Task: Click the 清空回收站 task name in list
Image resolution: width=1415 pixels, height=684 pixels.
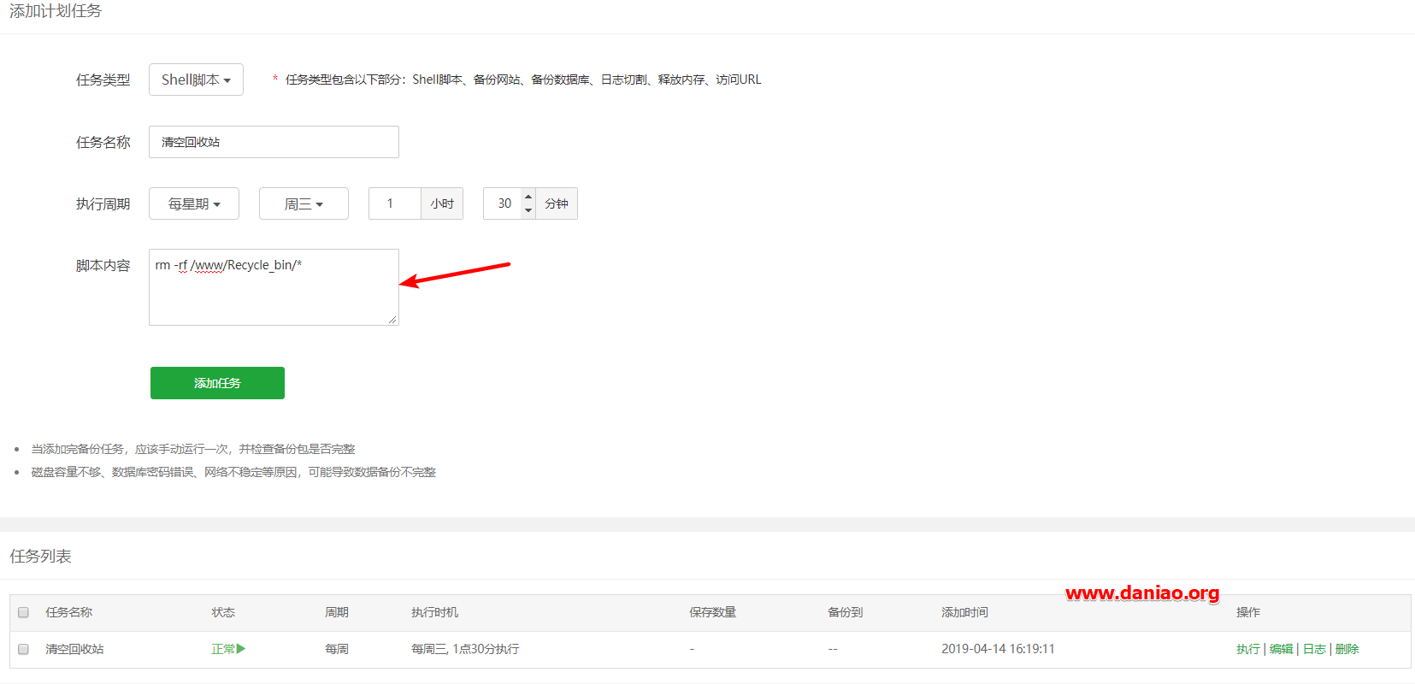Action: point(74,649)
